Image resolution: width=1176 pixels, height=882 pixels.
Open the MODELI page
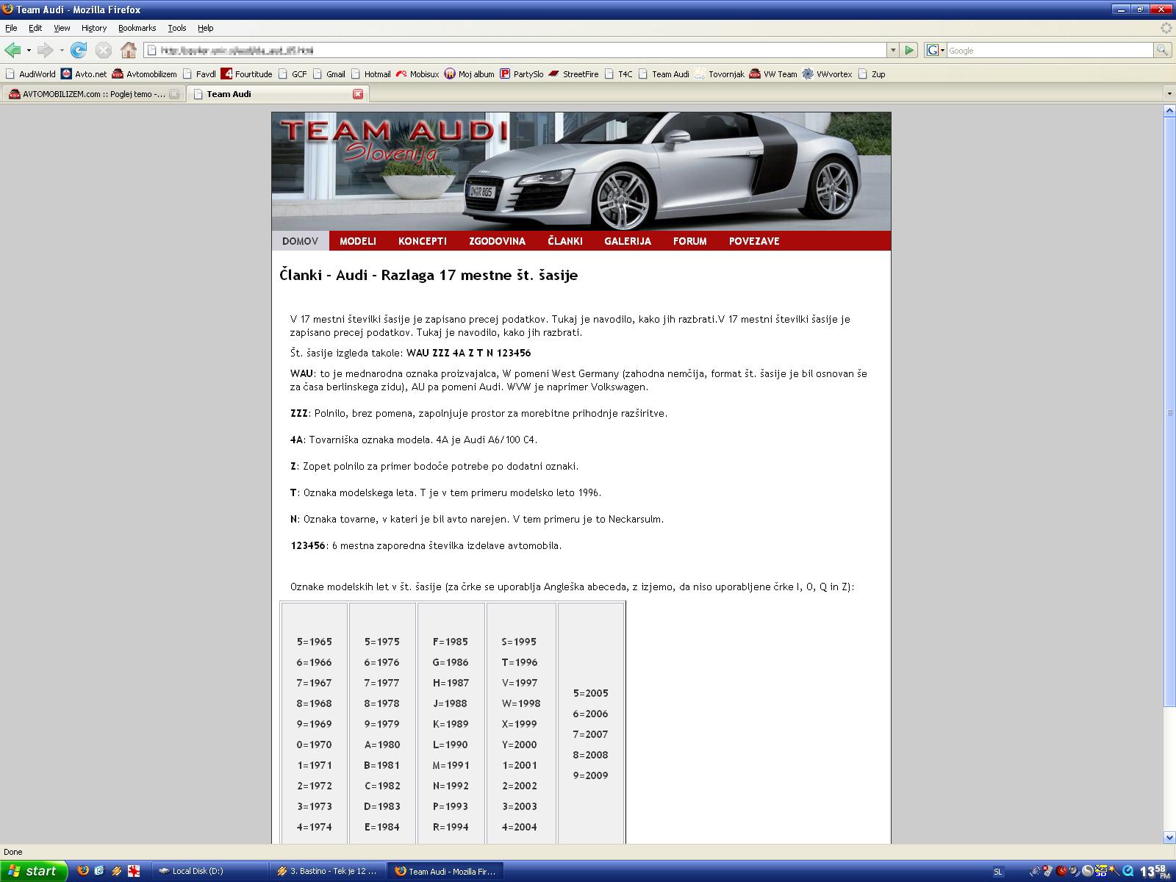click(358, 241)
